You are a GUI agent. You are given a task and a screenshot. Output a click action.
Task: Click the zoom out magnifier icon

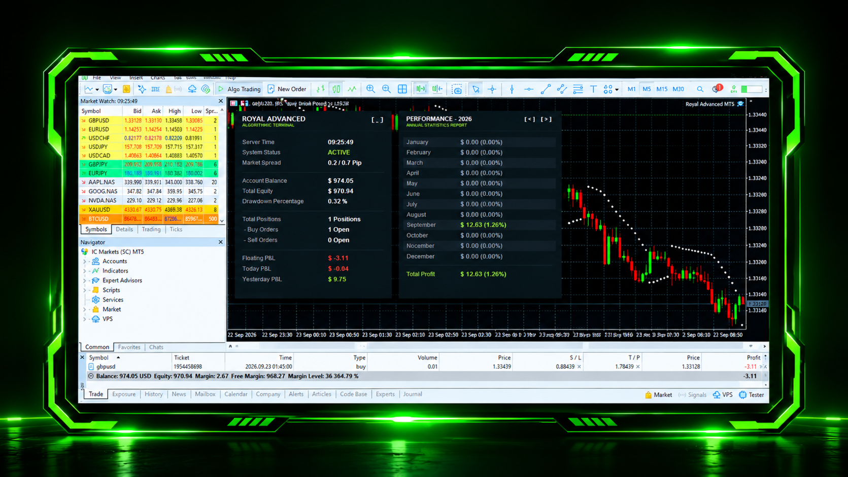point(386,89)
